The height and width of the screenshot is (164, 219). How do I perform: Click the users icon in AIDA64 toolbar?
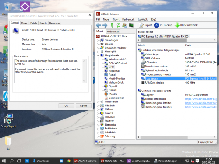pyautogui.click(x=125, y=25)
